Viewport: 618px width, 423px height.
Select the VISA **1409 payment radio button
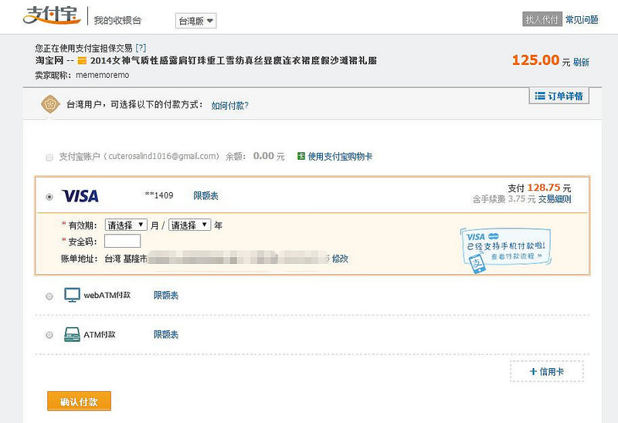pyautogui.click(x=49, y=197)
